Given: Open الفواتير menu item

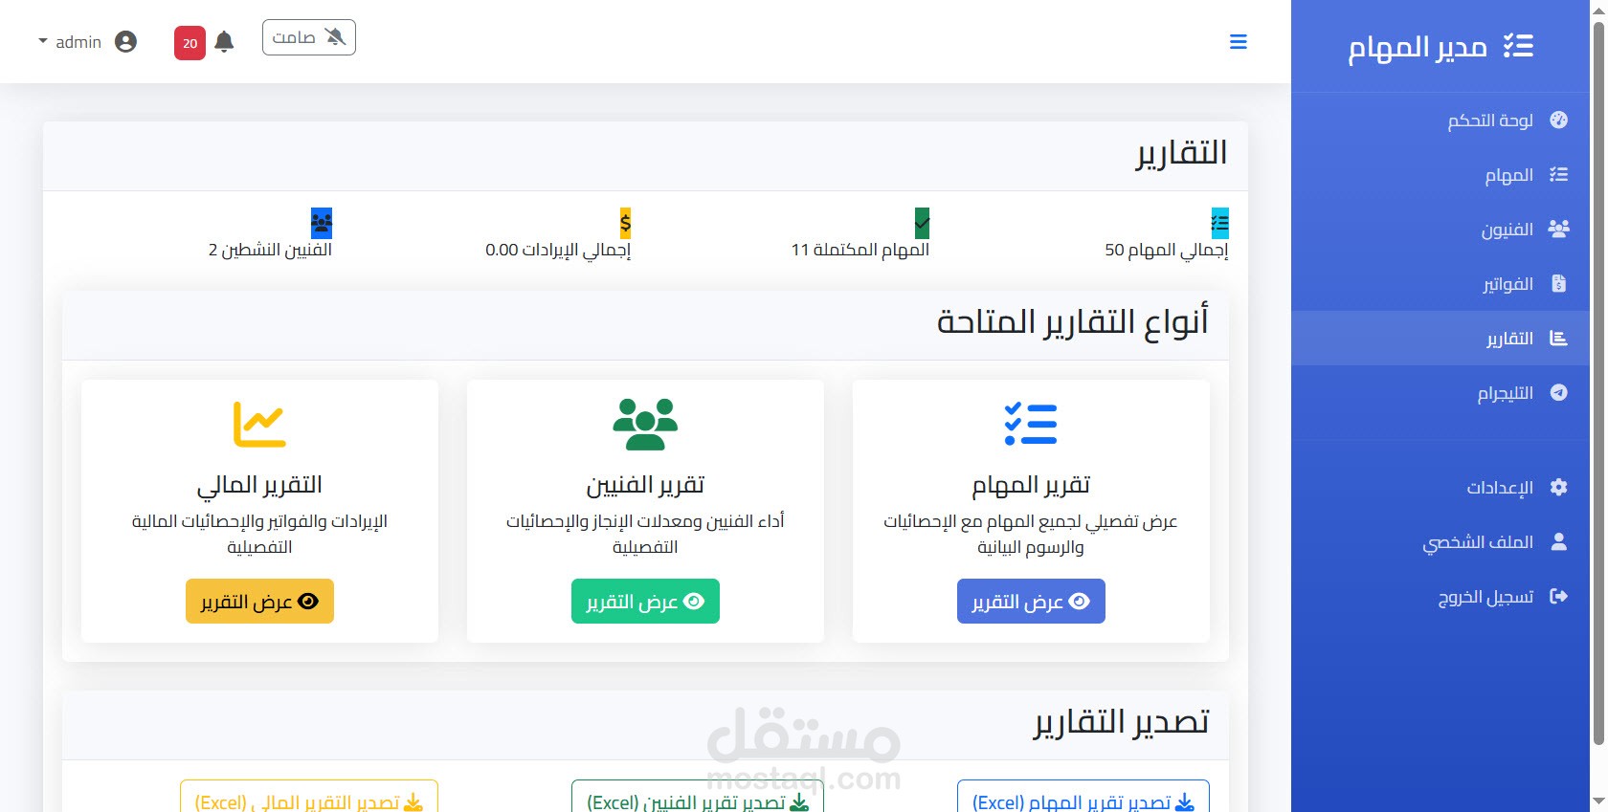Looking at the screenshot, I should [x=1440, y=283].
